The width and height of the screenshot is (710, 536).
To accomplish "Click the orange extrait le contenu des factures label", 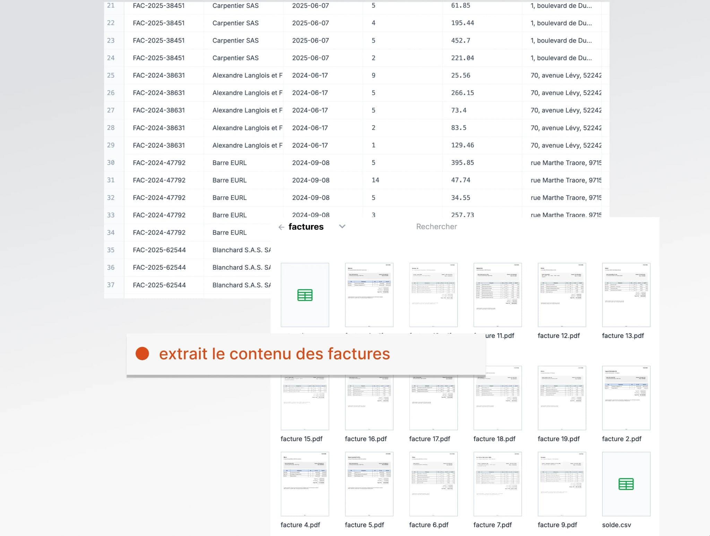I will [x=274, y=354].
